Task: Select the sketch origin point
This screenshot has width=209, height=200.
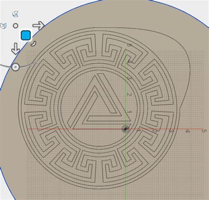Action: 125,129
